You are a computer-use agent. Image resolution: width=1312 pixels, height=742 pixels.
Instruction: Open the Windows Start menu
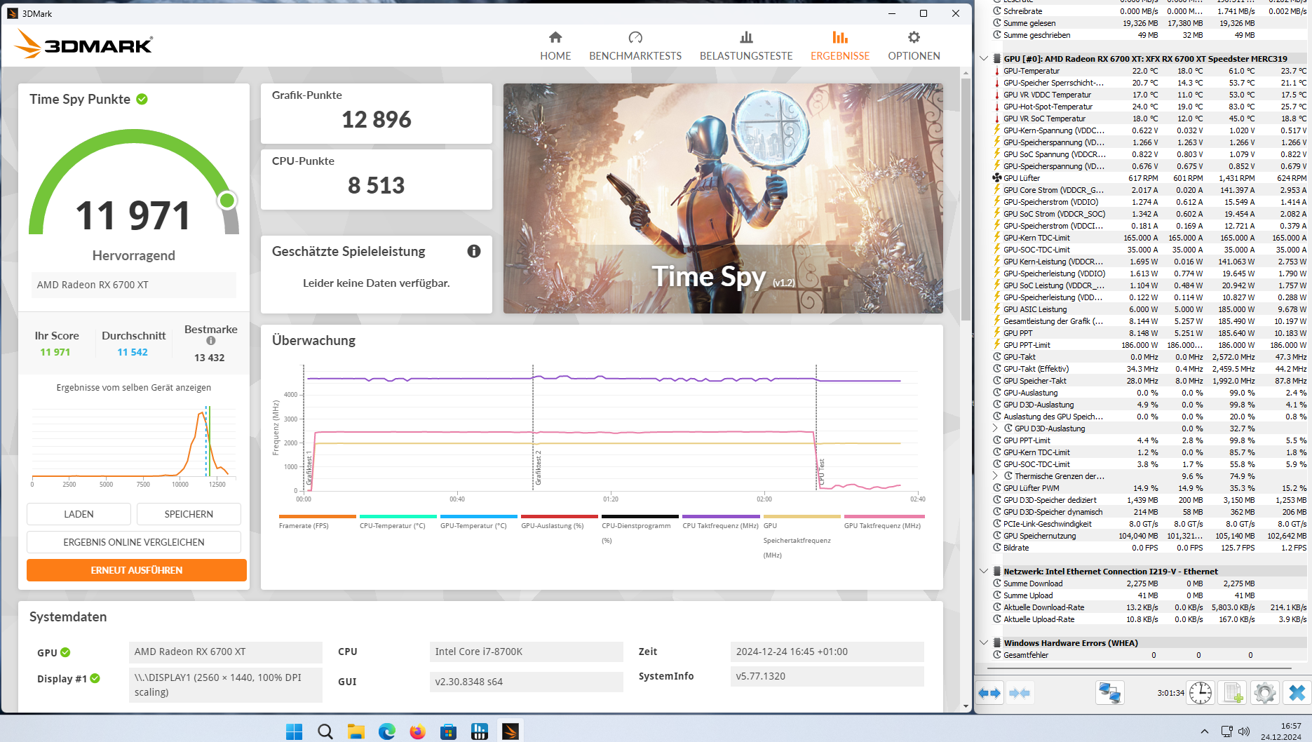coord(295,731)
